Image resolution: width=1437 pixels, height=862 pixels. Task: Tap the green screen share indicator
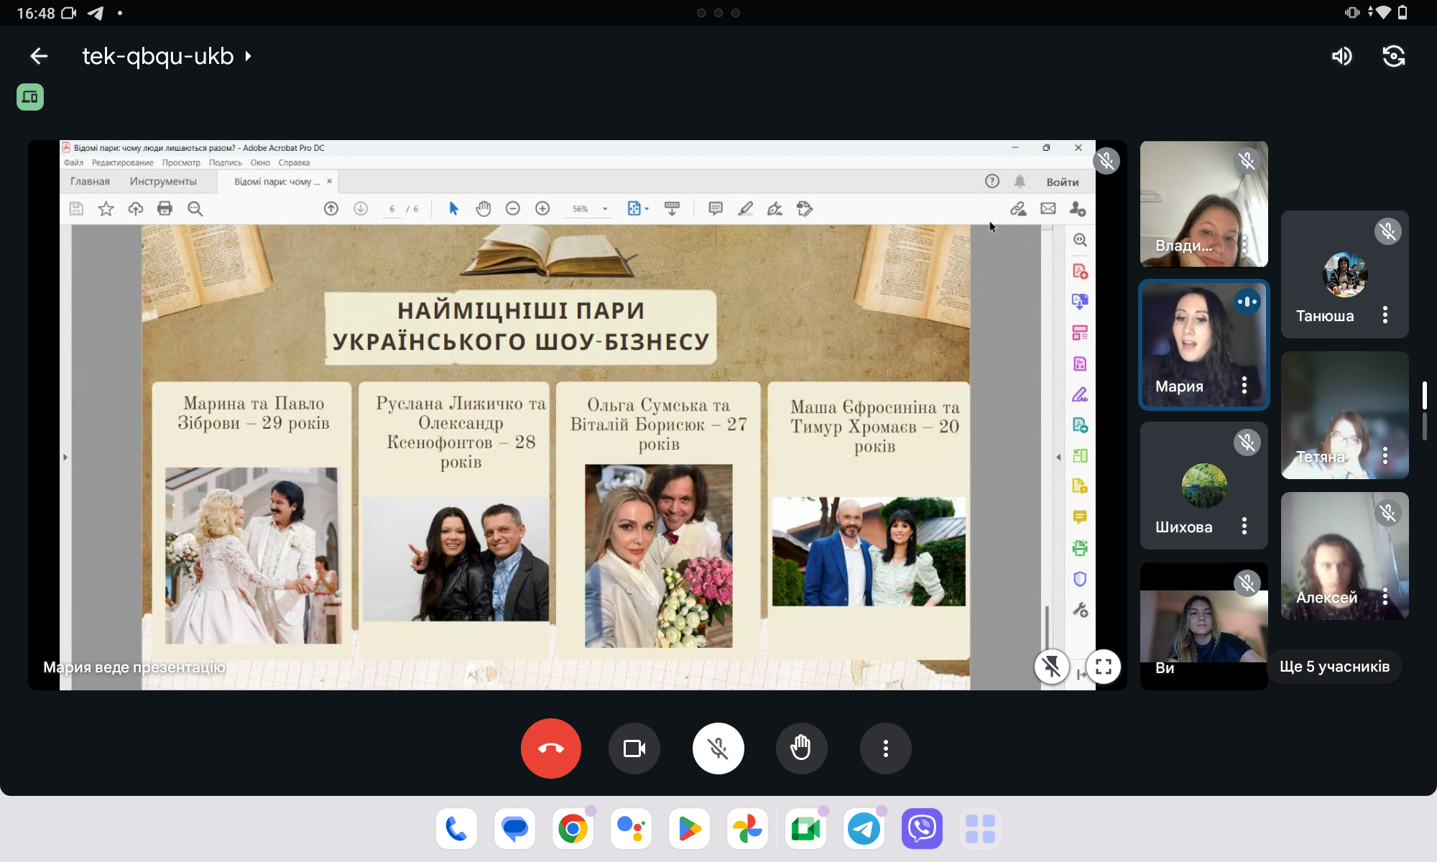30,97
